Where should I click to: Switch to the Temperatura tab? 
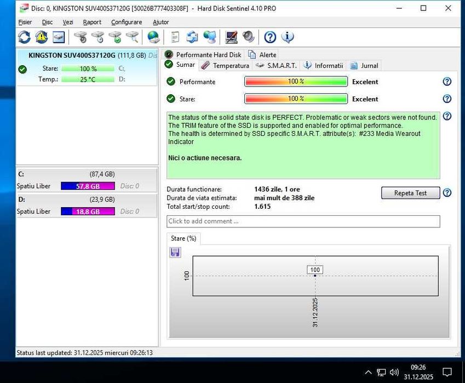click(225, 66)
